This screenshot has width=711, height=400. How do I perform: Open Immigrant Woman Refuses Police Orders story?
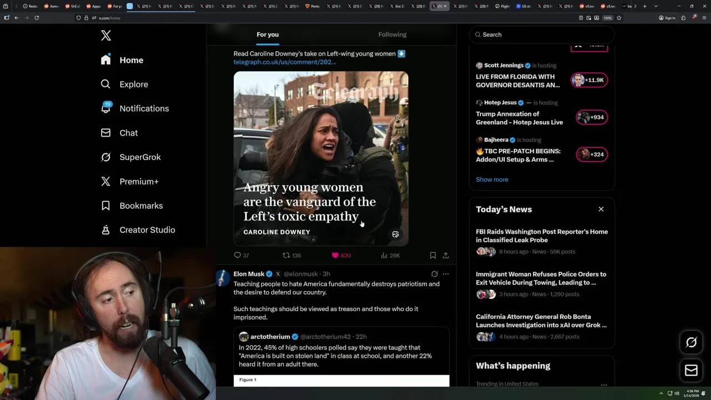(541, 278)
